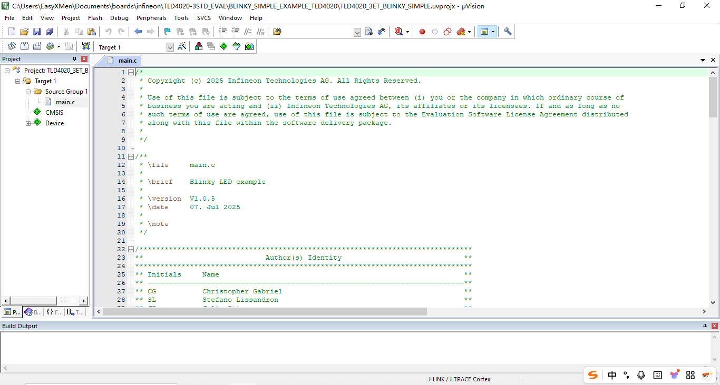720x385 pixels.
Task: Click the Save All icon
Action: (50, 32)
